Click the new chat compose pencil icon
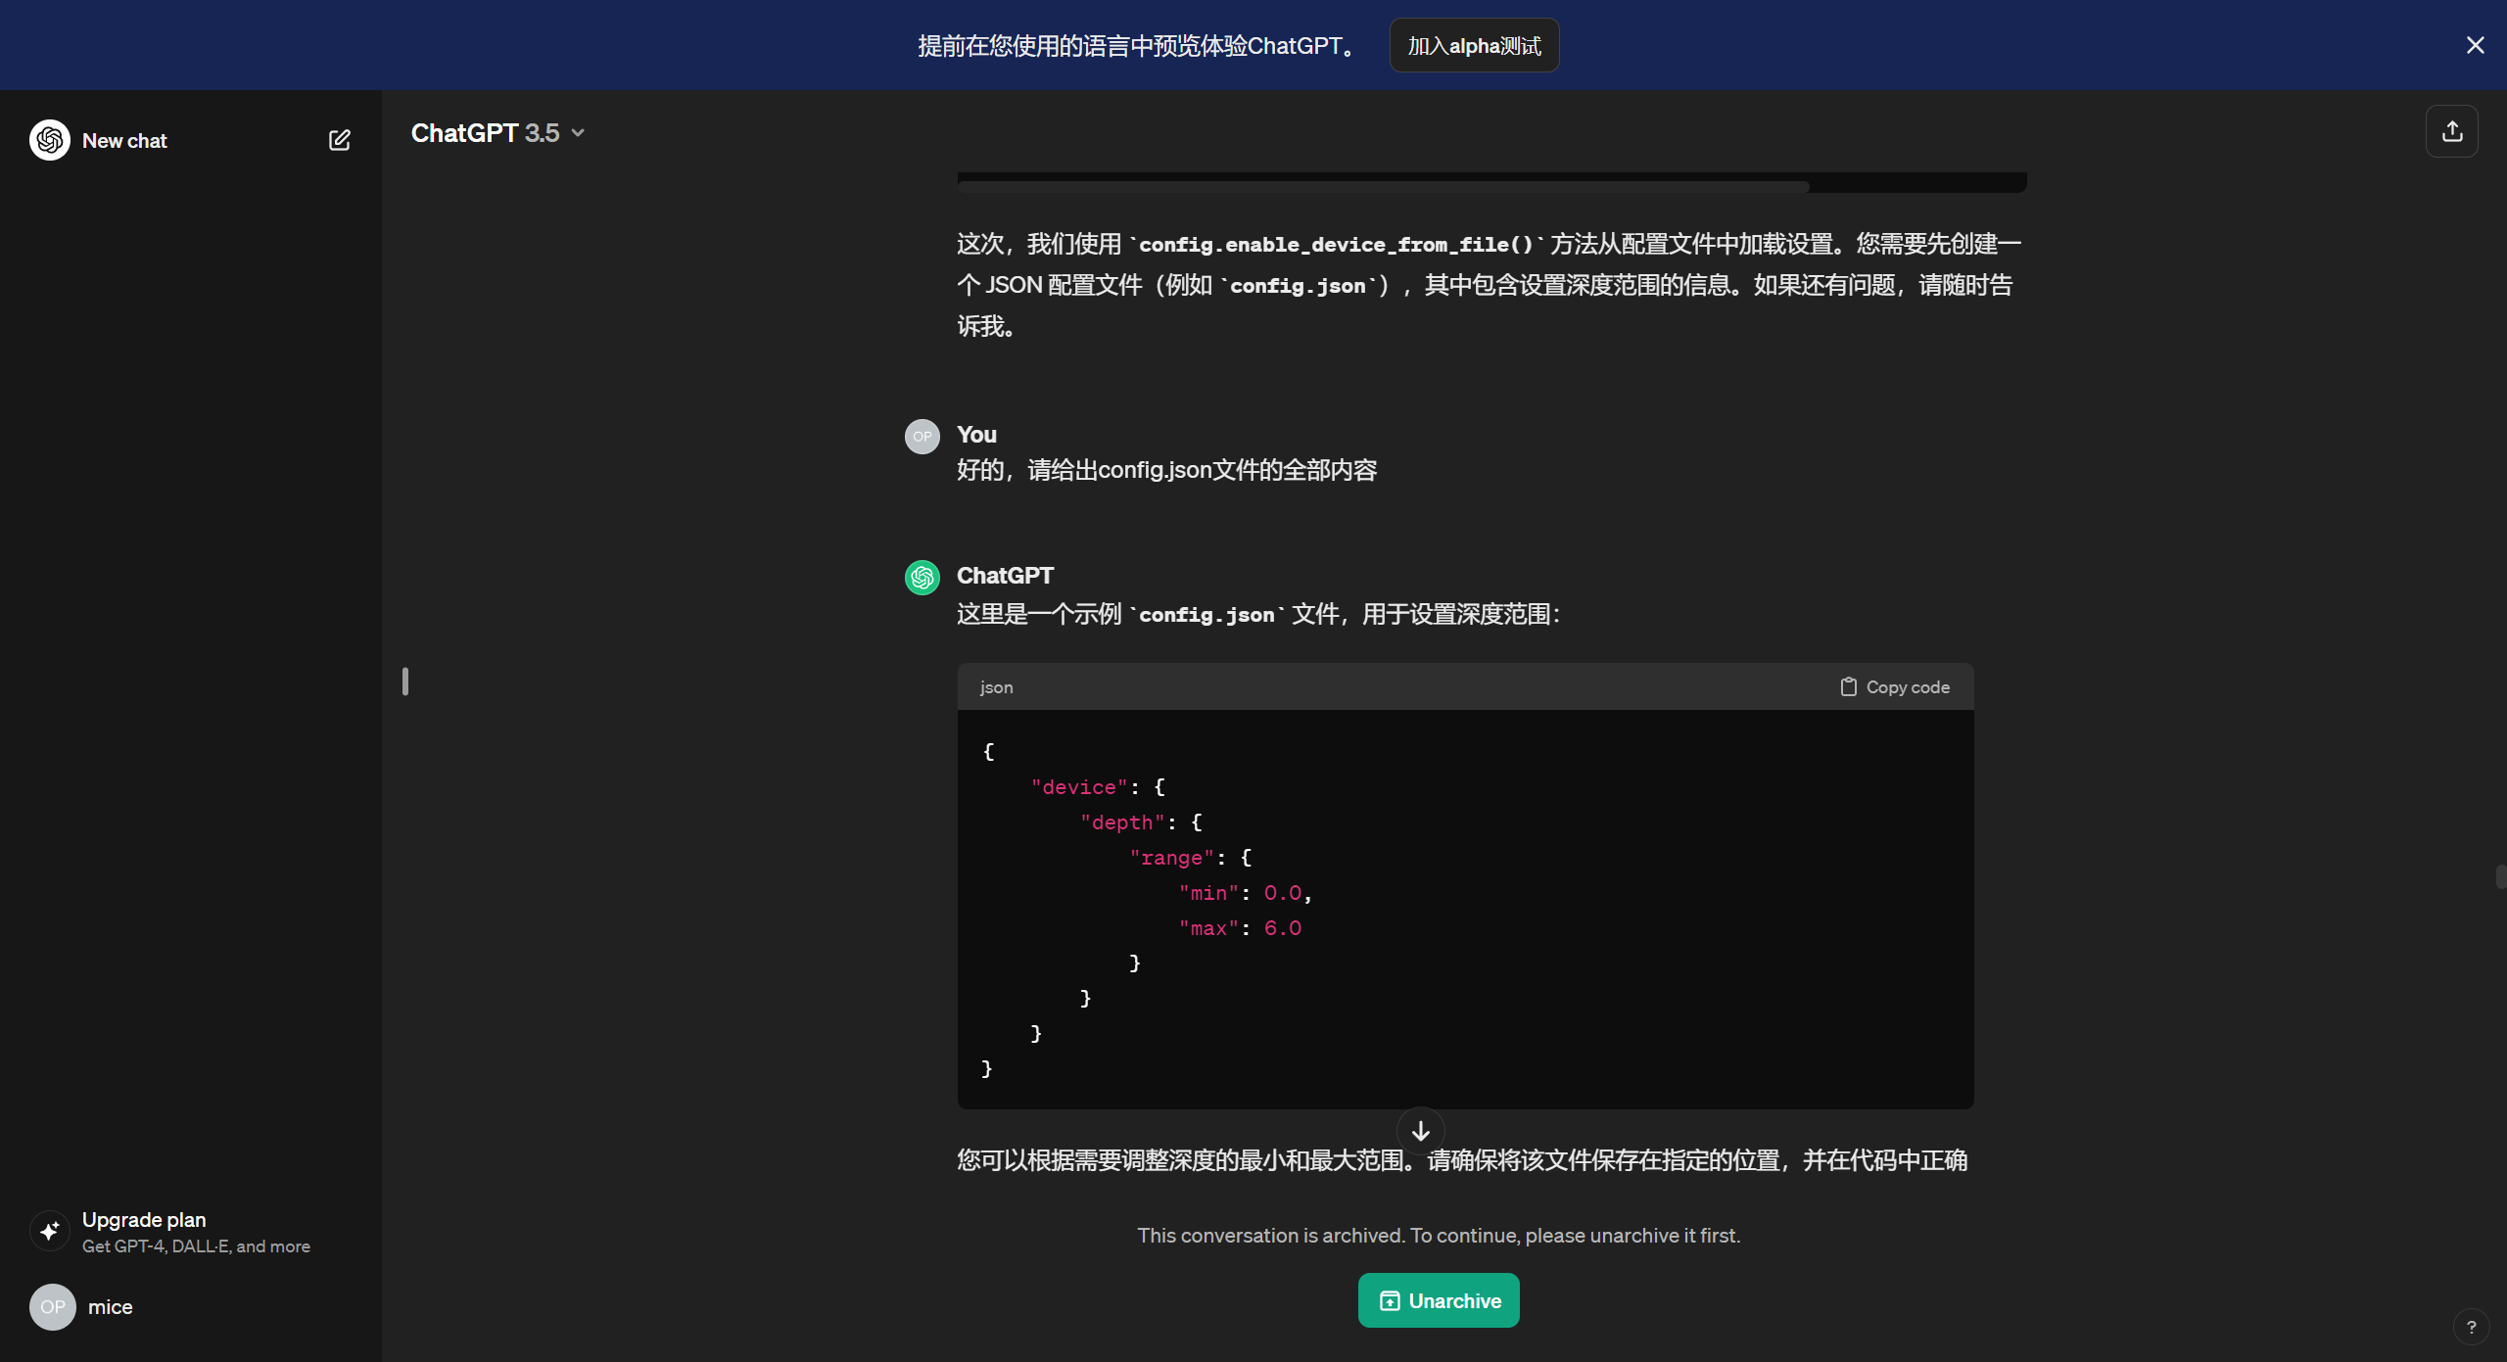 tap(339, 140)
